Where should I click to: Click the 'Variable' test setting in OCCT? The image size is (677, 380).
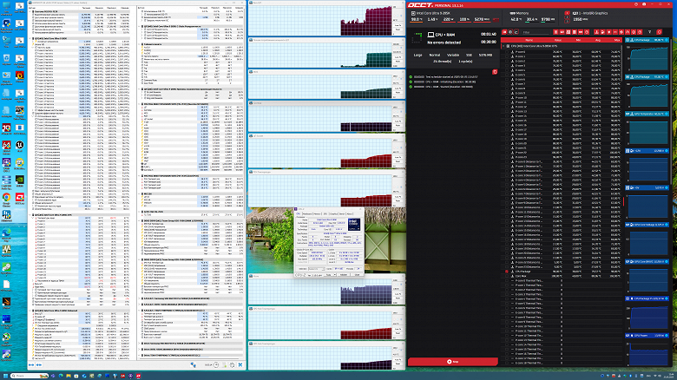(x=453, y=55)
